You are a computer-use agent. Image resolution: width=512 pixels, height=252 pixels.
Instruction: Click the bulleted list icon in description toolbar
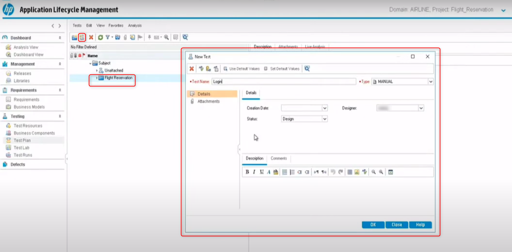(x=284, y=172)
